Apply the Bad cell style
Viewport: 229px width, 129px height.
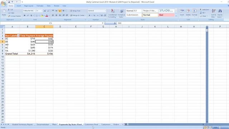(x=166, y=15)
